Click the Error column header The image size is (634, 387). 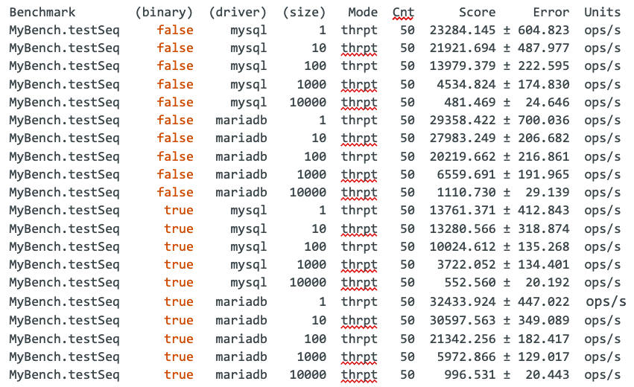(x=551, y=13)
